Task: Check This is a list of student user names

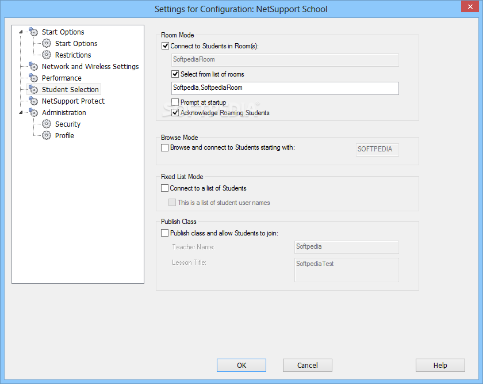Action: pyautogui.click(x=172, y=202)
